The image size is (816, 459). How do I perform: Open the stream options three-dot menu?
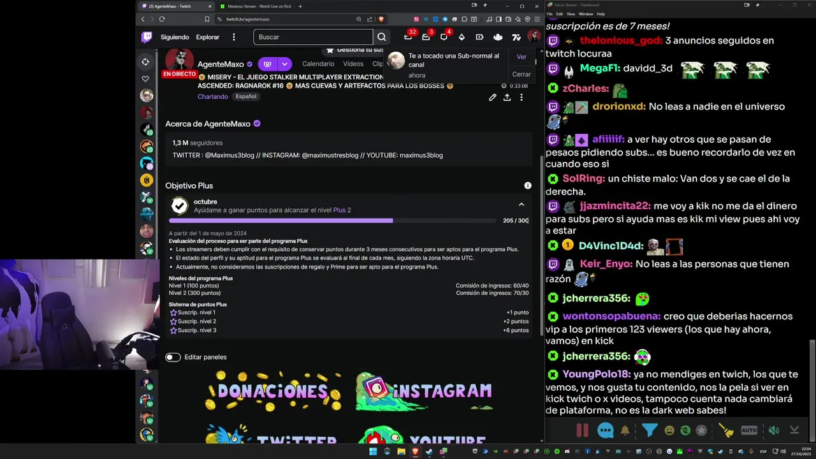521,98
